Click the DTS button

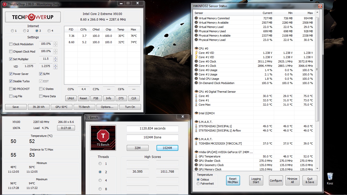point(121,98)
